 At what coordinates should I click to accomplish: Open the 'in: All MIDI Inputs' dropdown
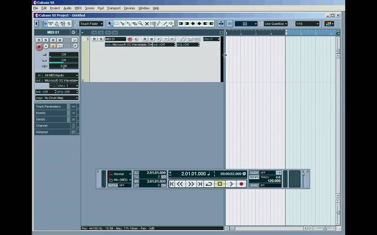tap(57, 75)
